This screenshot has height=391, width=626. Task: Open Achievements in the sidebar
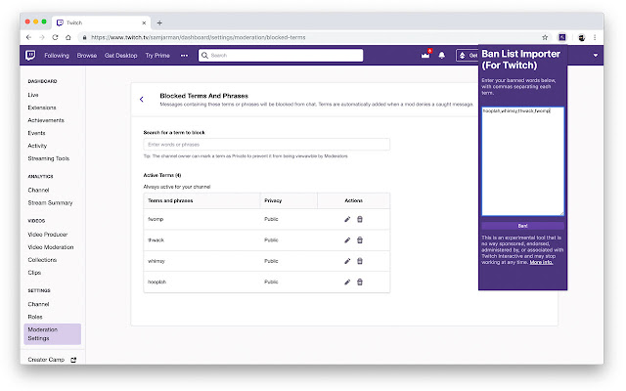46,120
